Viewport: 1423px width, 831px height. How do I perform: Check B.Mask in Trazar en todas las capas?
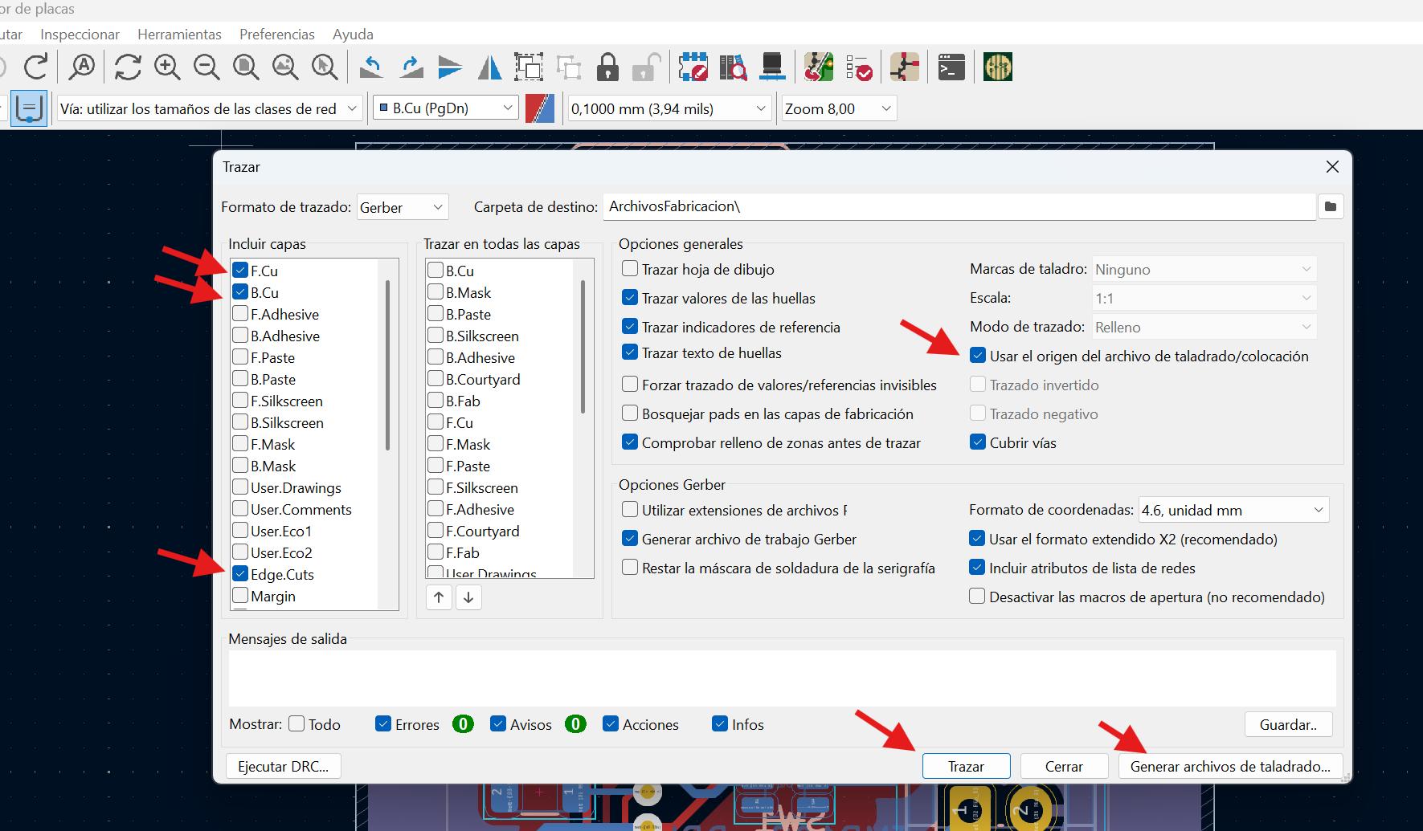[435, 292]
